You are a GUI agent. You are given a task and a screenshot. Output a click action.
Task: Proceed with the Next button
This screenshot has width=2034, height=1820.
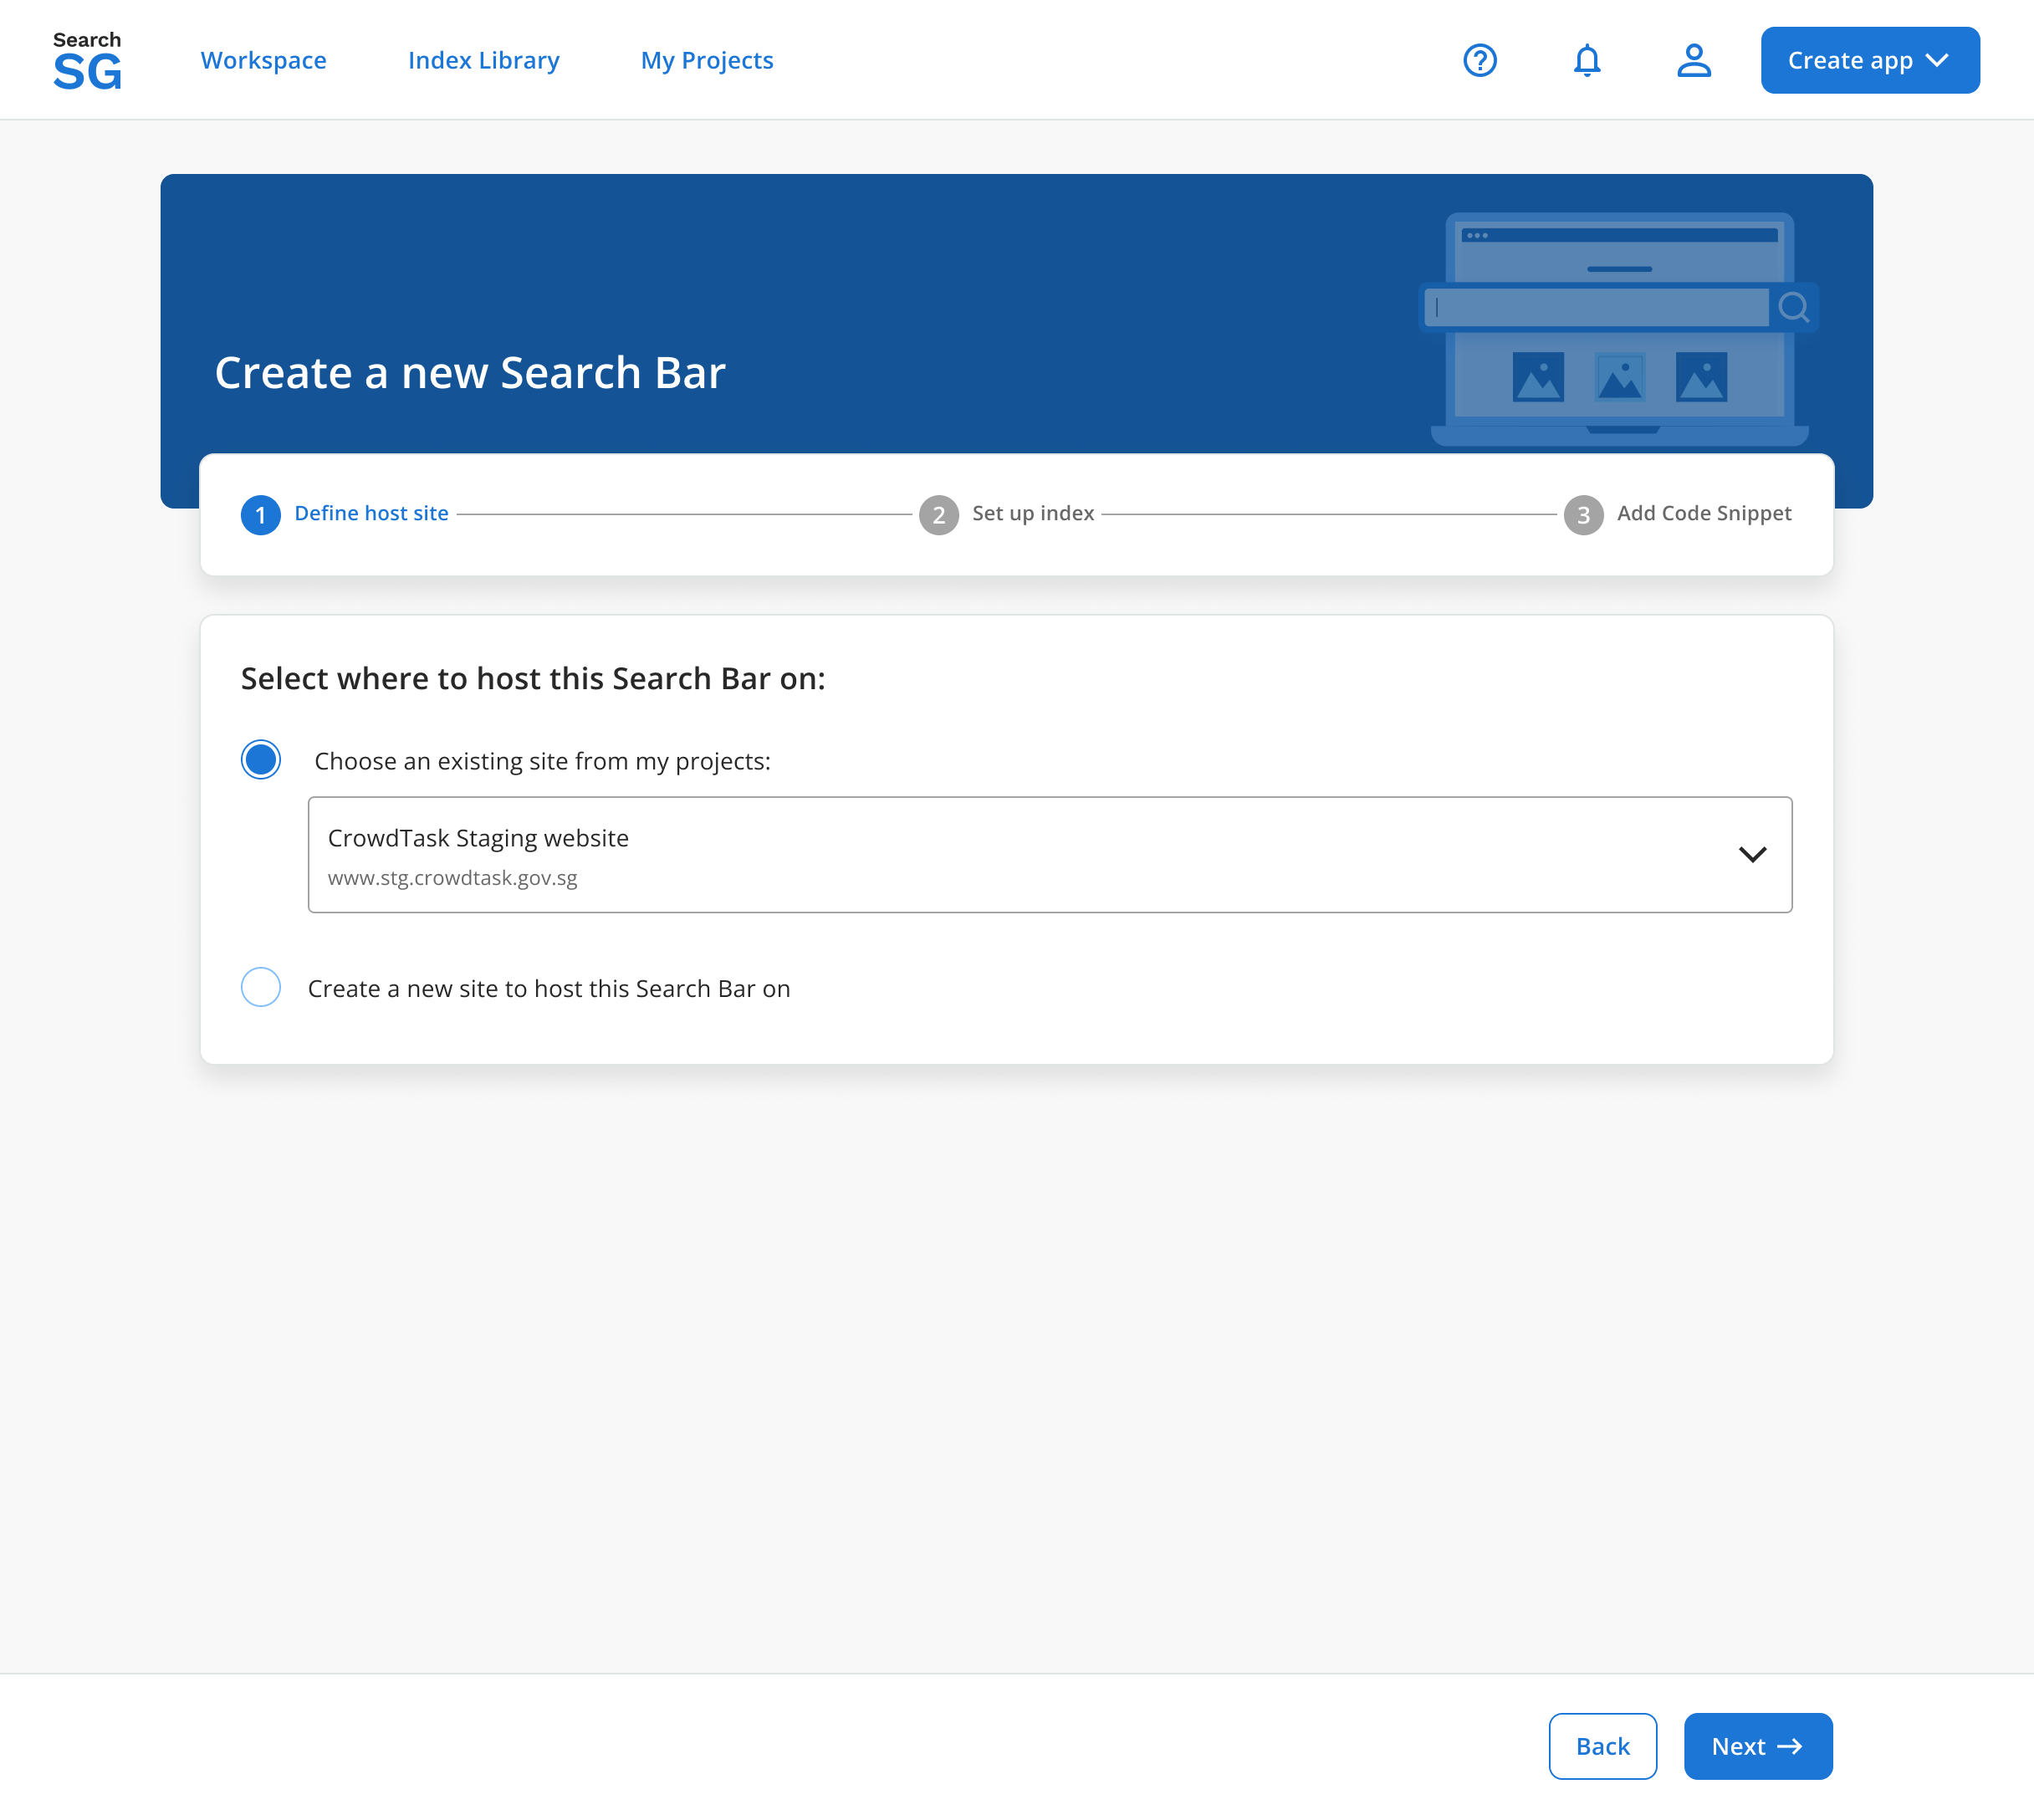click(1757, 1745)
